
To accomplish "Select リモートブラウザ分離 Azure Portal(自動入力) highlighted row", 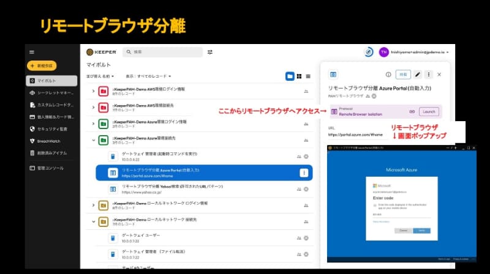I will point(204,173).
